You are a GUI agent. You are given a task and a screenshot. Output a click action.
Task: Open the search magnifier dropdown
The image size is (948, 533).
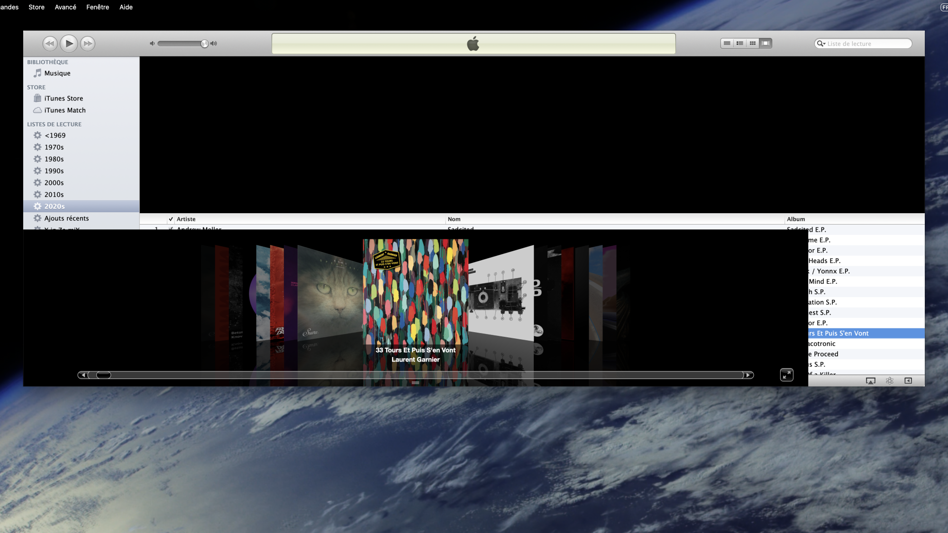coord(821,44)
